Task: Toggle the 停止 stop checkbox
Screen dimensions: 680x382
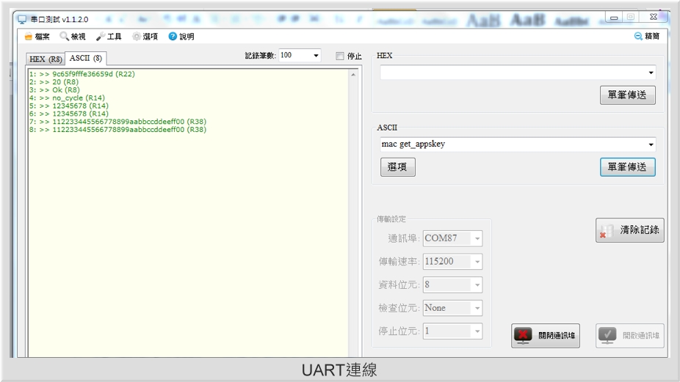Action: (x=339, y=56)
